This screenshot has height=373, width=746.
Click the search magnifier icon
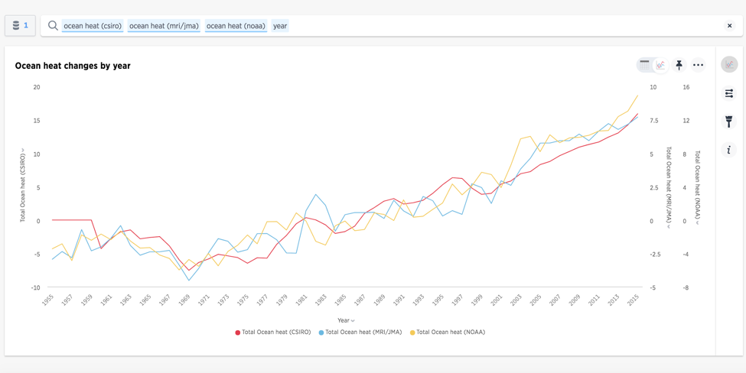pyautogui.click(x=53, y=26)
